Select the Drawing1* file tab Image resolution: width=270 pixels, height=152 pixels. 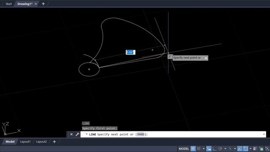25,4
